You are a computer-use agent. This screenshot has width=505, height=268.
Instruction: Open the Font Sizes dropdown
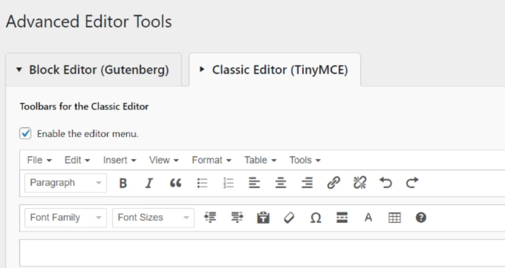click(x=153, y=218)
